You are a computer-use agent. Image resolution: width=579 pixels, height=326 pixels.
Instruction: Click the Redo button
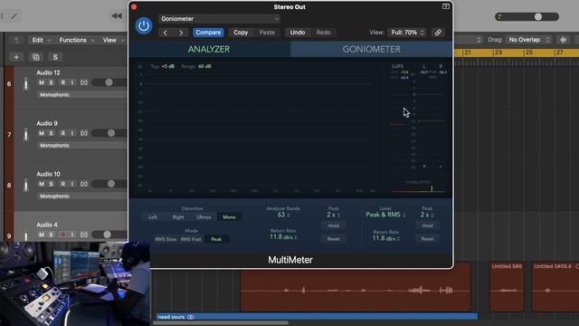click(x=323, y=33)
